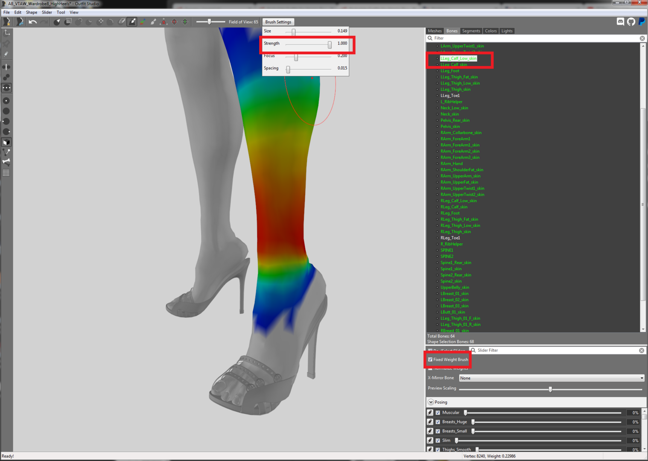Click into the Slider Filter input field
This screenshot has width=648, height=461.
557,350
